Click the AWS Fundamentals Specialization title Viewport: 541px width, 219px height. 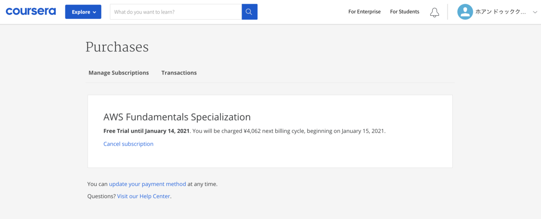pyautogui.click(x=177, y=117)
